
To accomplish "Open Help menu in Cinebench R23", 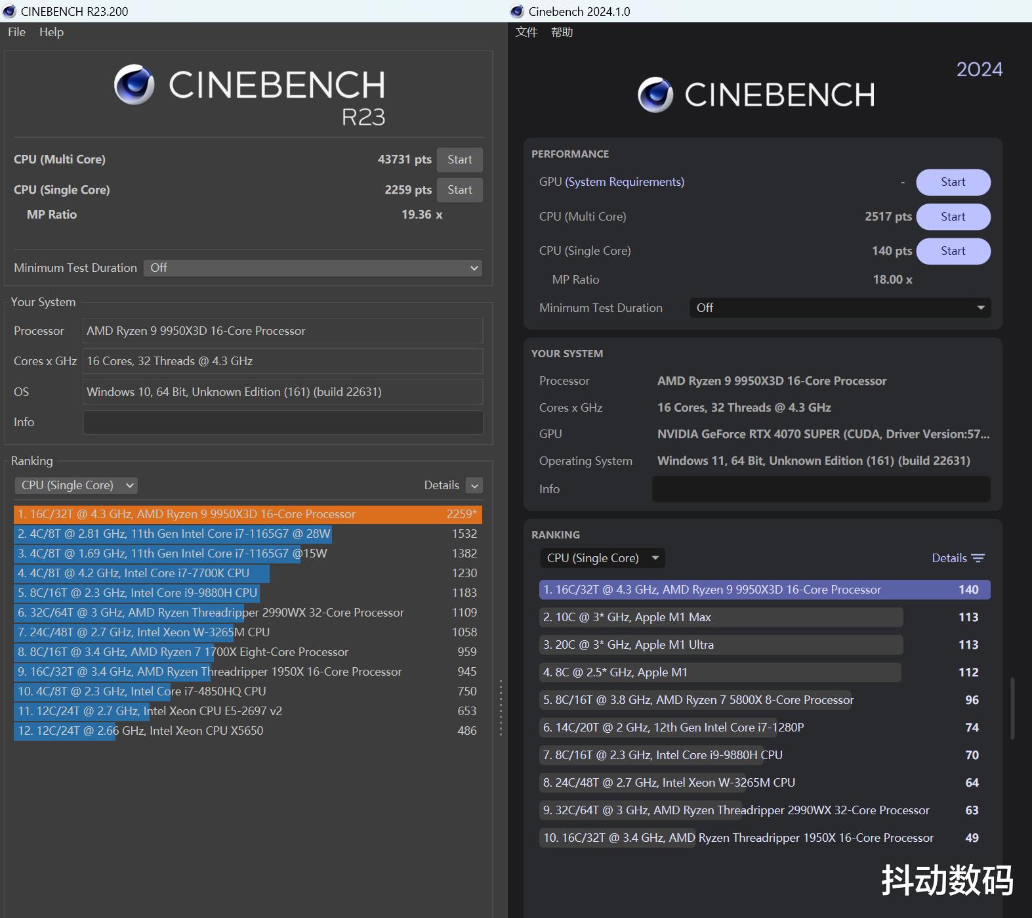I will click(x=51, y=32).
